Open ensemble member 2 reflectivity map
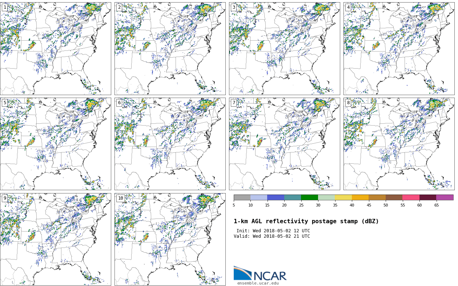Image resolution: width=458 pixels, height=286 pixels. [170, 49]
